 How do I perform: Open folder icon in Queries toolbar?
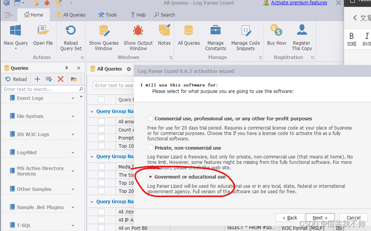tap(74, 79)
